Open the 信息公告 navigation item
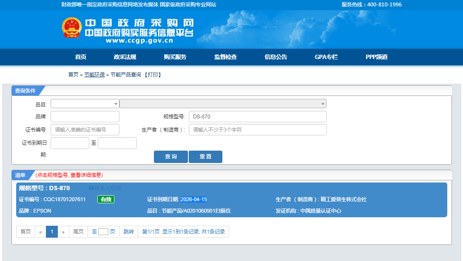The image size is (463, 261). (x=276, y=57)
